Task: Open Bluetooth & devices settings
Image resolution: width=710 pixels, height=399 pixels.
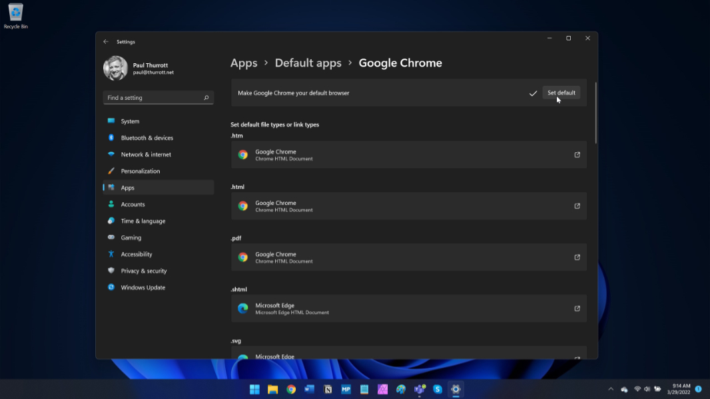Action: (147, 138)
